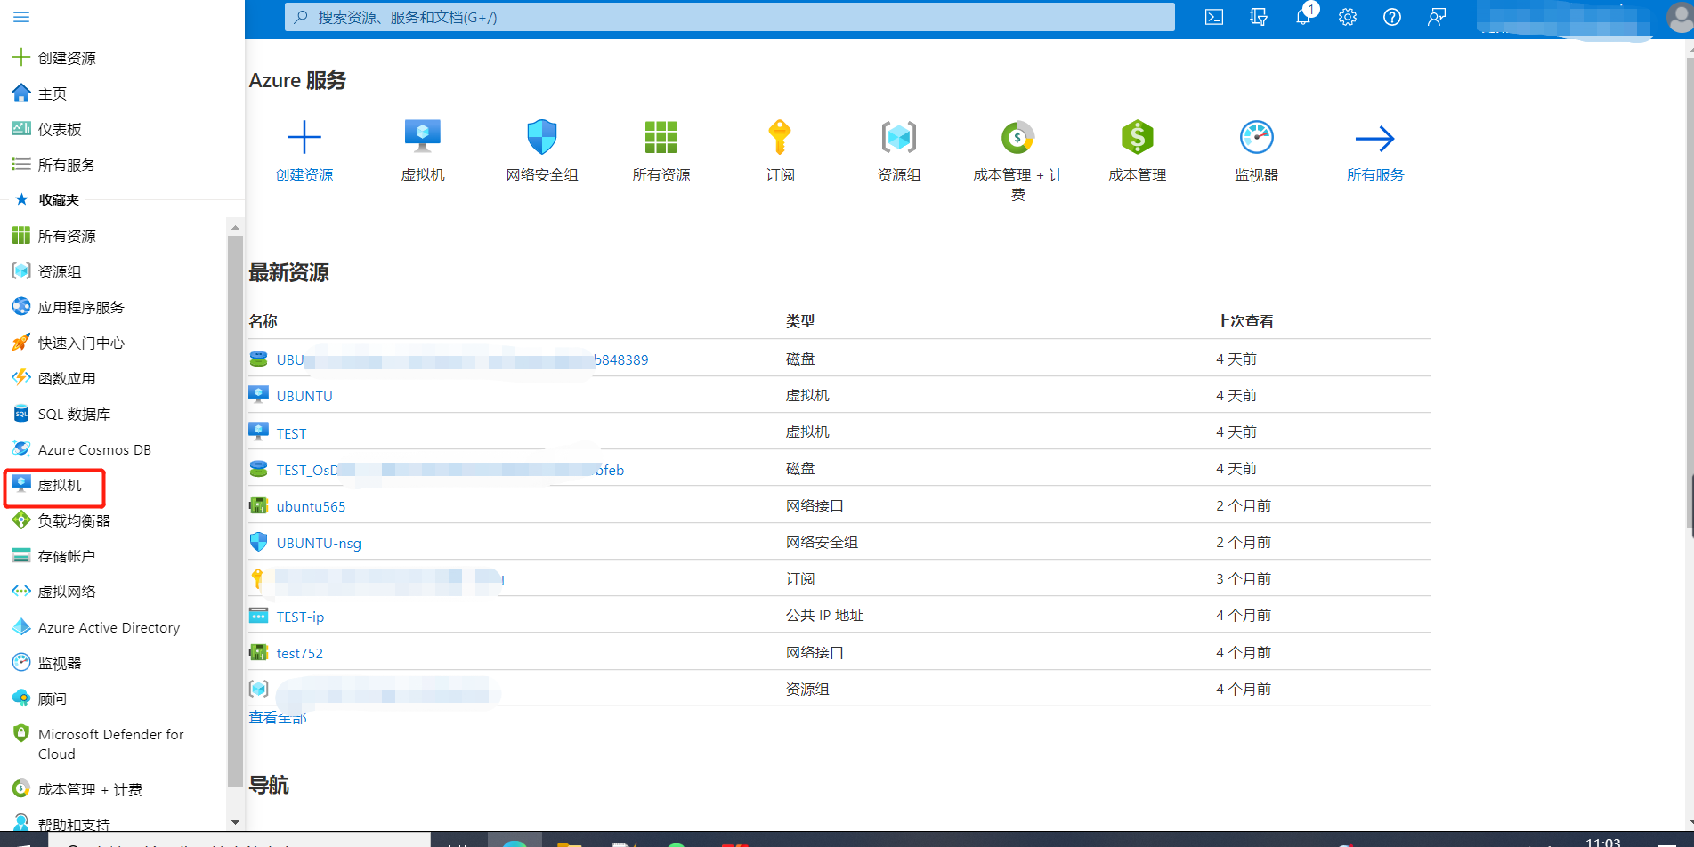
Task: Open 成本管理 + 计费 service tile
Action: (1018, 160)
